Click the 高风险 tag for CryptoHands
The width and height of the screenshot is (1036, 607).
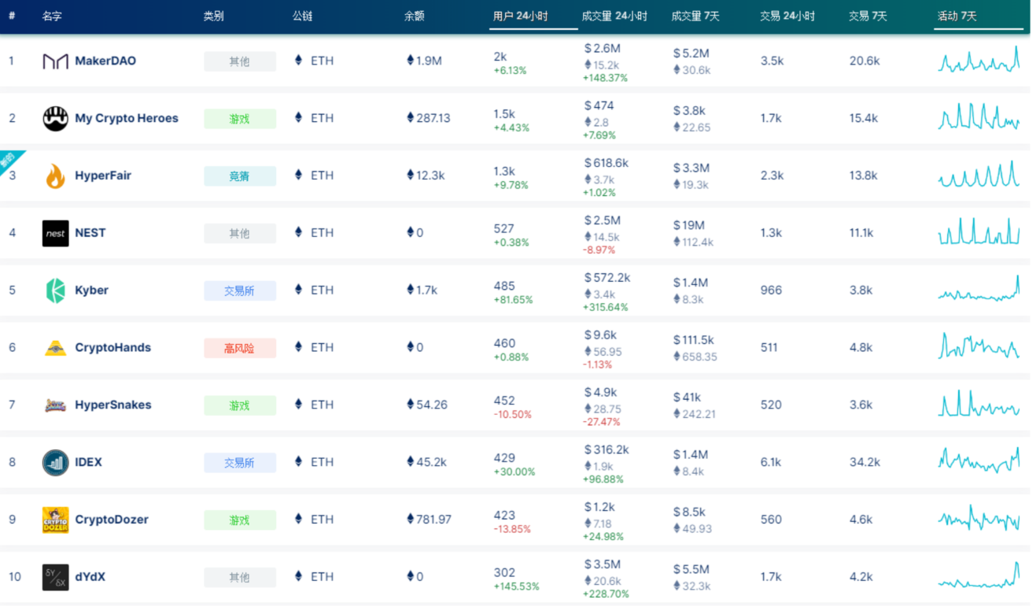[x=240, y=348]
